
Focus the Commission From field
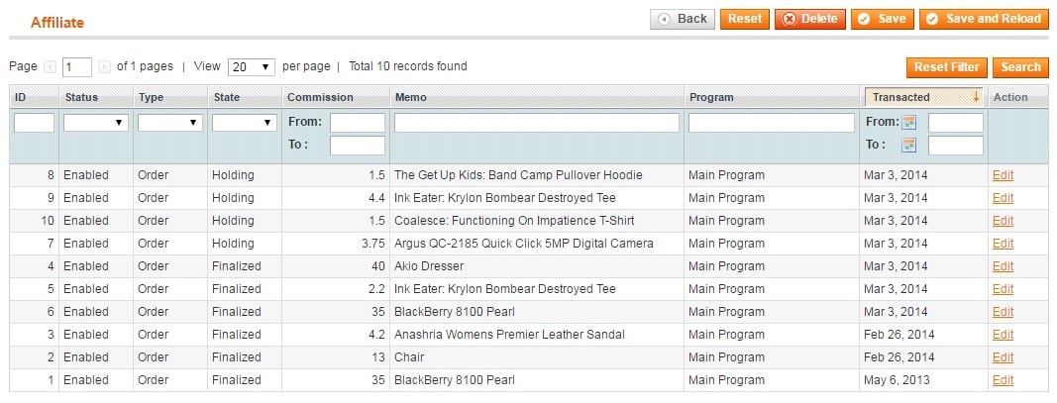click(x=358, y=123)
